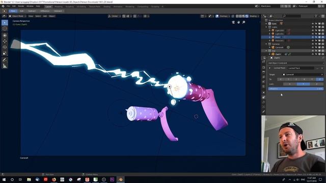This screenshot has width=326, height=183.
Task: Open the File menu
Action: [x=8, y=6]
